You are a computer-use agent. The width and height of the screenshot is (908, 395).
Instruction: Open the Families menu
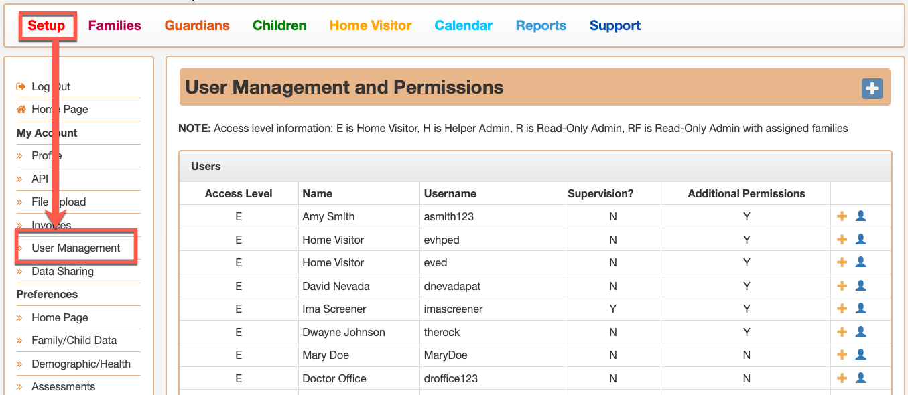pyautogui.click(x=115, y=25)
